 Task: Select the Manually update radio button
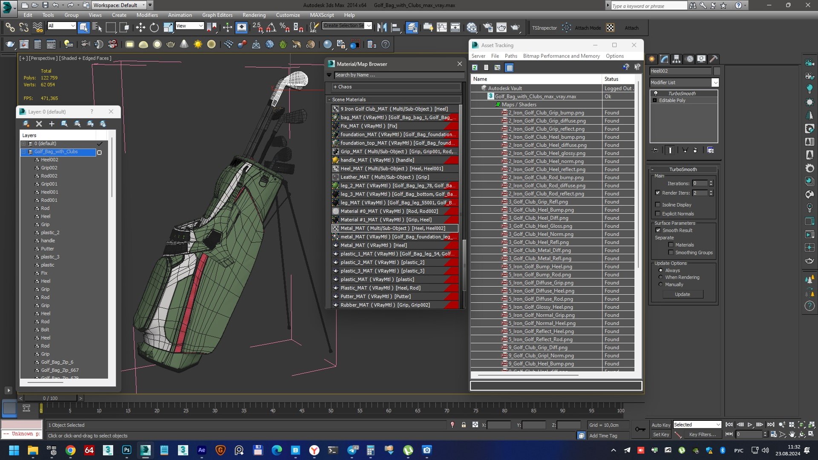pos(661,285)
